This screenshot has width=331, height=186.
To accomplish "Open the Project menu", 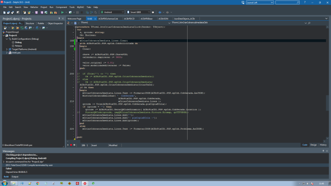I will (x=44, y=7).
